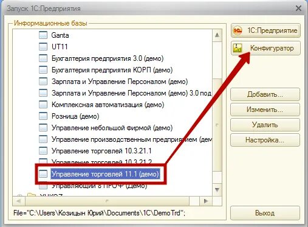Click icon beside Управление небольшой фирмой (демо)
The width and height of the screenshot is (308, 227).
pyautogui.click(x=43, y=128)
